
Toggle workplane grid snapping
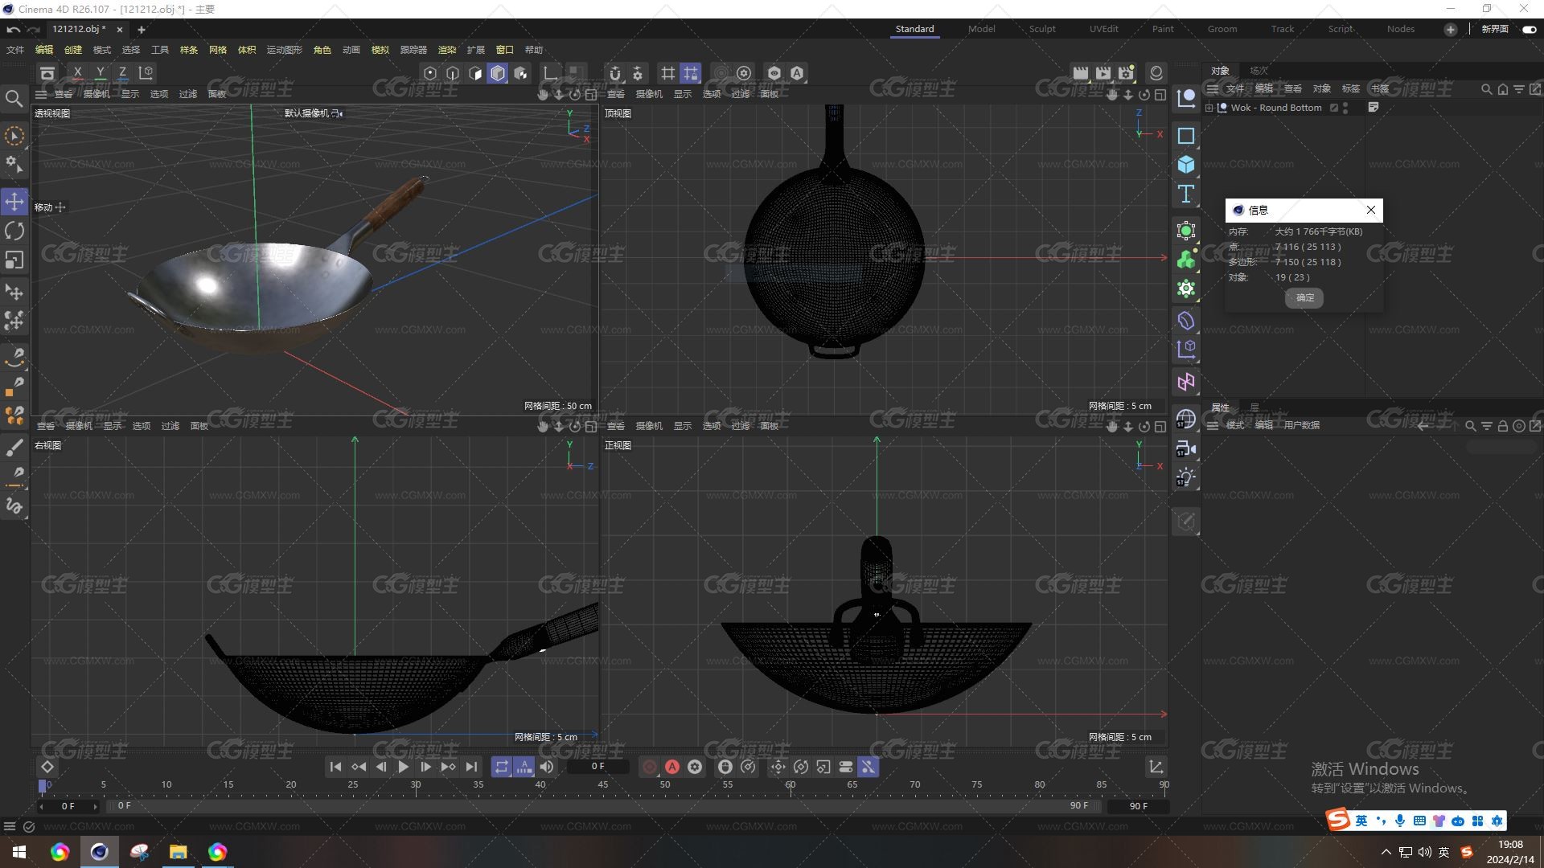[x=668, y=73]
